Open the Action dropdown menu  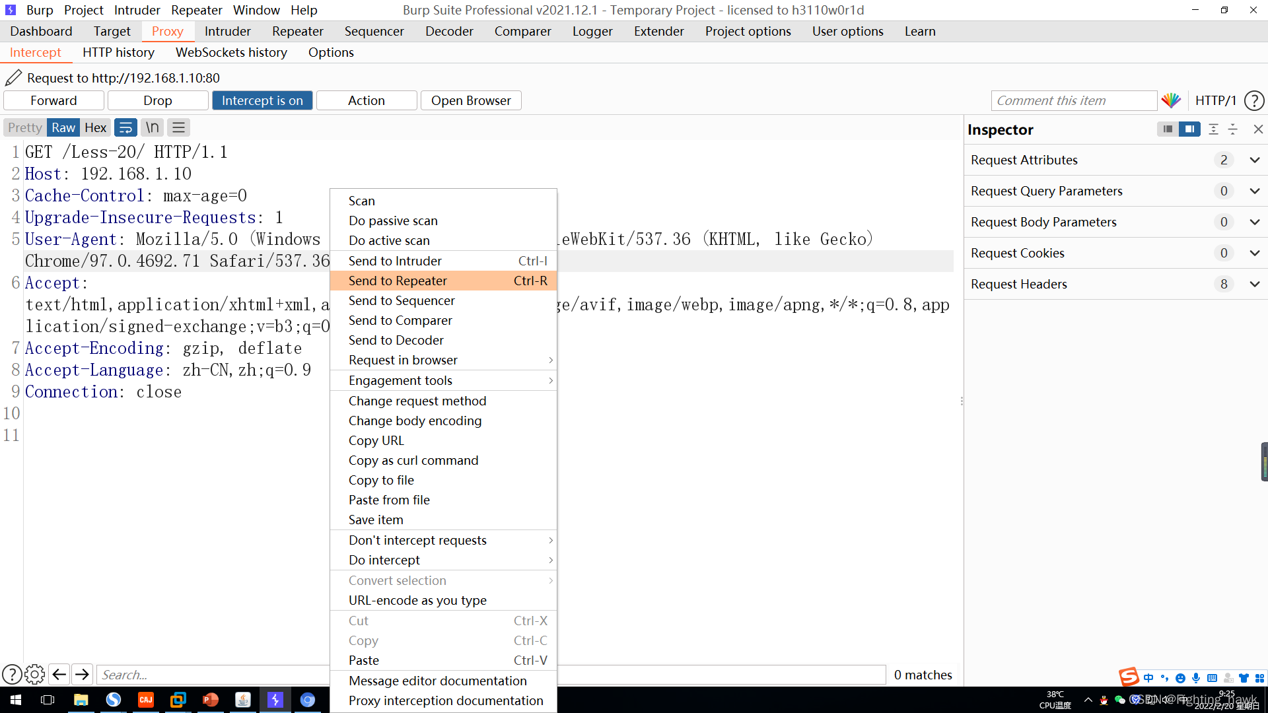[366, 100]
